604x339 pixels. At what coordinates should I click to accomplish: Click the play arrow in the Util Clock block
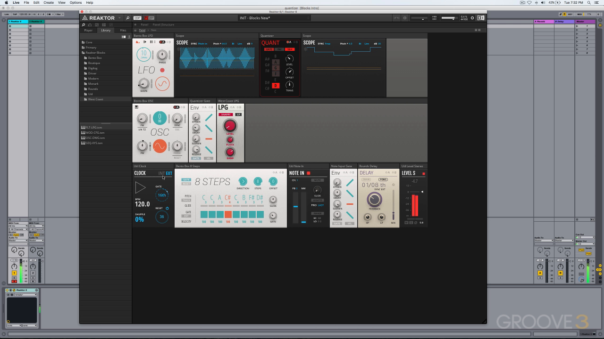(140, 187)
